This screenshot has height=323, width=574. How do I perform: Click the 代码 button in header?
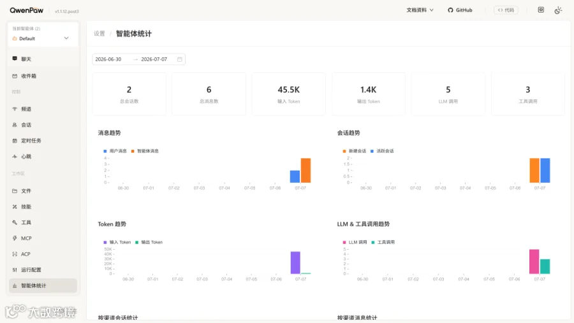(506, 10)
